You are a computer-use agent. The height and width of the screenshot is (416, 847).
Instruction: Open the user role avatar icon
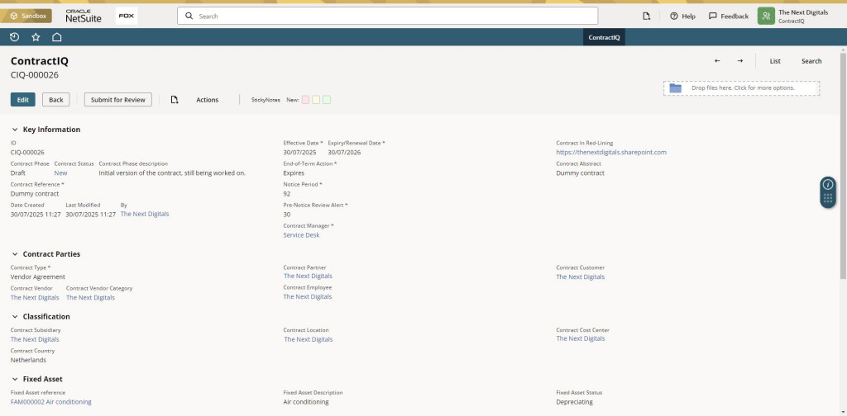[x=766, y=17]
